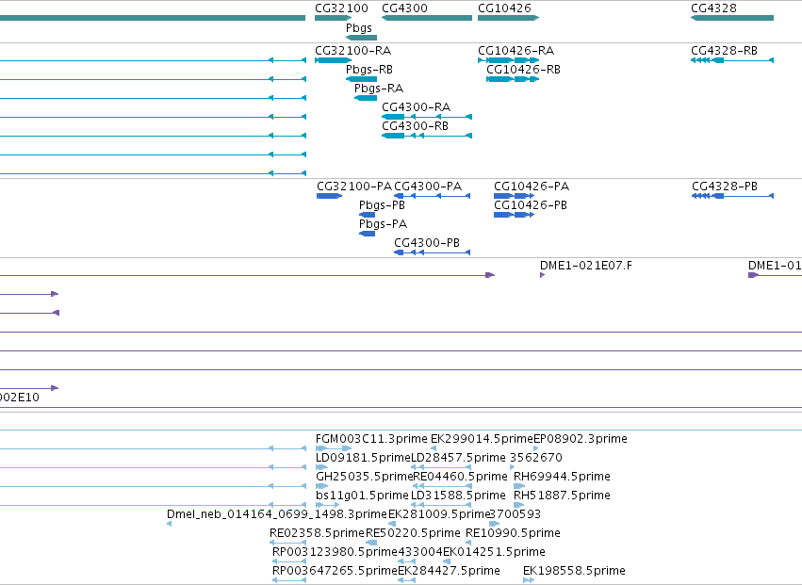The image size is (802, 585).
Task: Open EST FGM003C11.3prime
Action: coord(371,439)
